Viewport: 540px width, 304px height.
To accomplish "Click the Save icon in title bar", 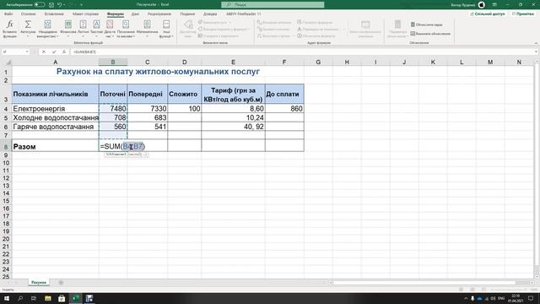I will click(x=51, y=5).
